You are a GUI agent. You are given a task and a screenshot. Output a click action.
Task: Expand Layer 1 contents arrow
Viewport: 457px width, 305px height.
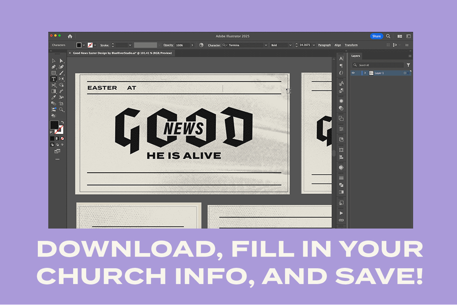pyautogui.click(x=365, y=73)
